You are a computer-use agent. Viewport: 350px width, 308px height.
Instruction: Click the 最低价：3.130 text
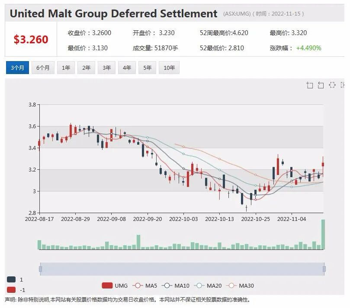pos(87,48)
